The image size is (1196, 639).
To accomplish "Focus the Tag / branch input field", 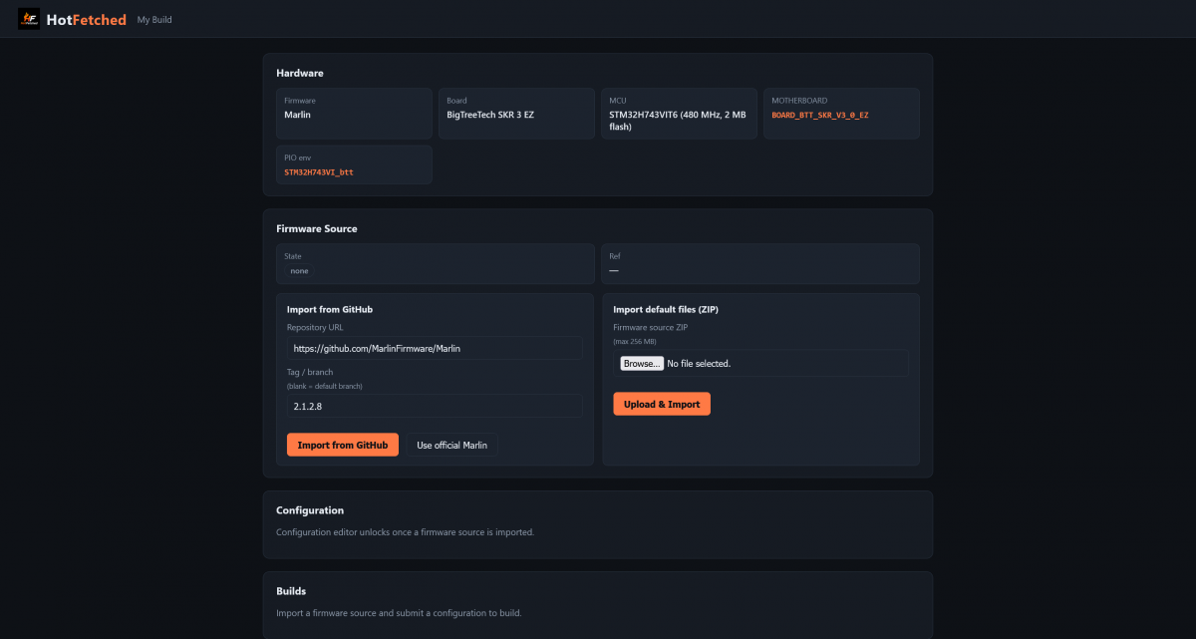I will pyautogui.click(x=435, y=405).
